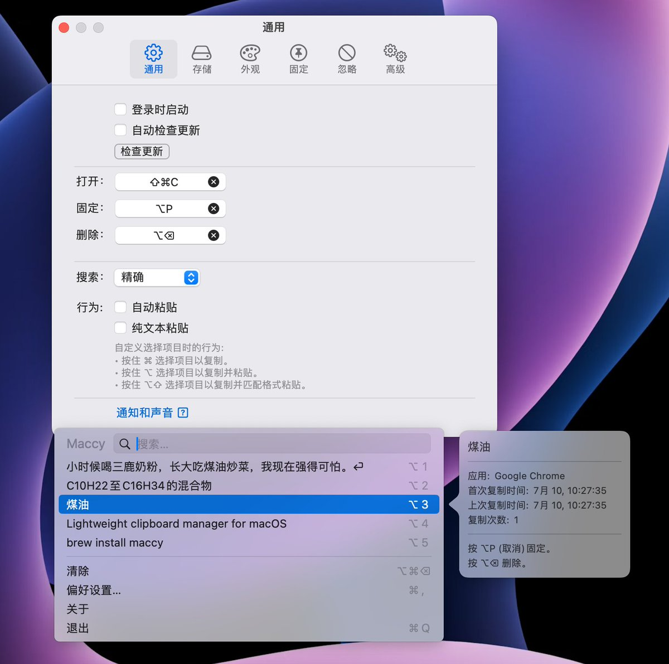Open the 搜索 mode dropdown 精确
Image resolution: width=669 pixels, height=664 pixels.
(x=157, y=277)
